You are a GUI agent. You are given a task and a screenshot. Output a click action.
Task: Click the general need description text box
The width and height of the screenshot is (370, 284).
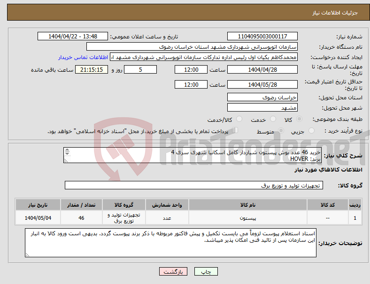[x=193, y=155]
